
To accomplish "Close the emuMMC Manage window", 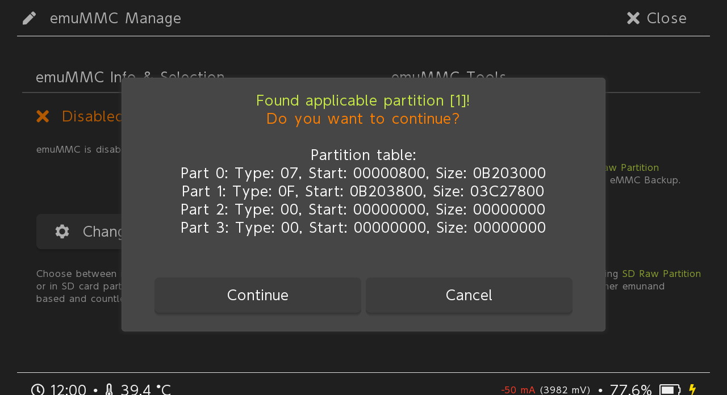I will coord(657,18).
